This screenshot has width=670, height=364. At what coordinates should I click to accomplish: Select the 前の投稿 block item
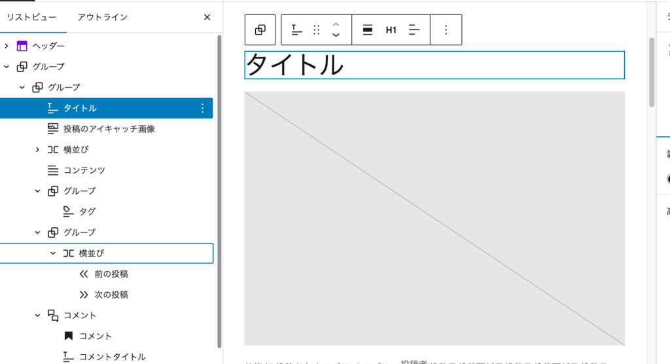point(111,274)
